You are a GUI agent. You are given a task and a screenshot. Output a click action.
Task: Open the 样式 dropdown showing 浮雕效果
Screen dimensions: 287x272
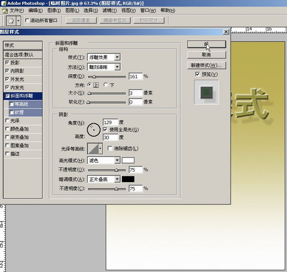[104, 58]
